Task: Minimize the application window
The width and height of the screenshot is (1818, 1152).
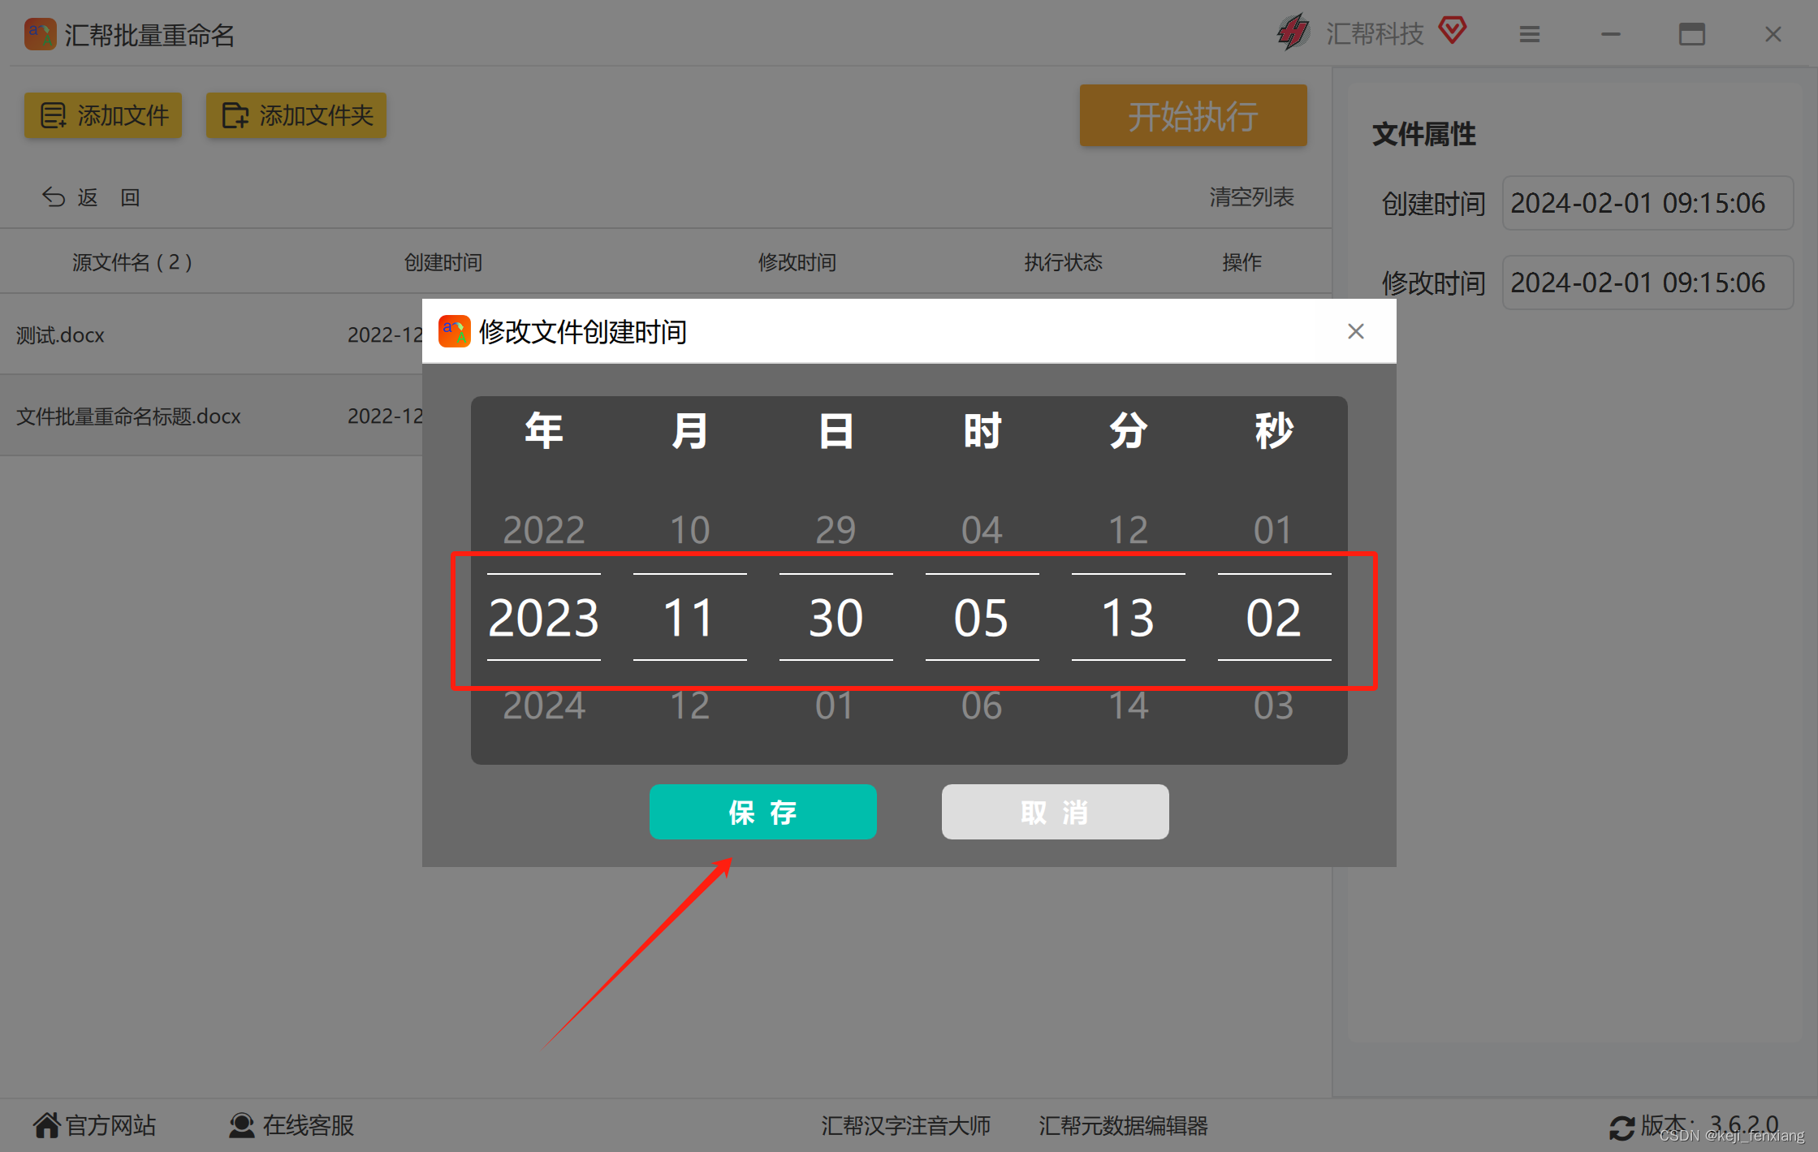Action: 1611,34
